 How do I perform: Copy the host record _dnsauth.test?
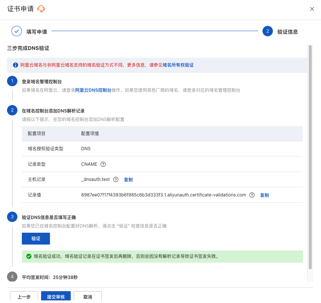click(128, 180)
